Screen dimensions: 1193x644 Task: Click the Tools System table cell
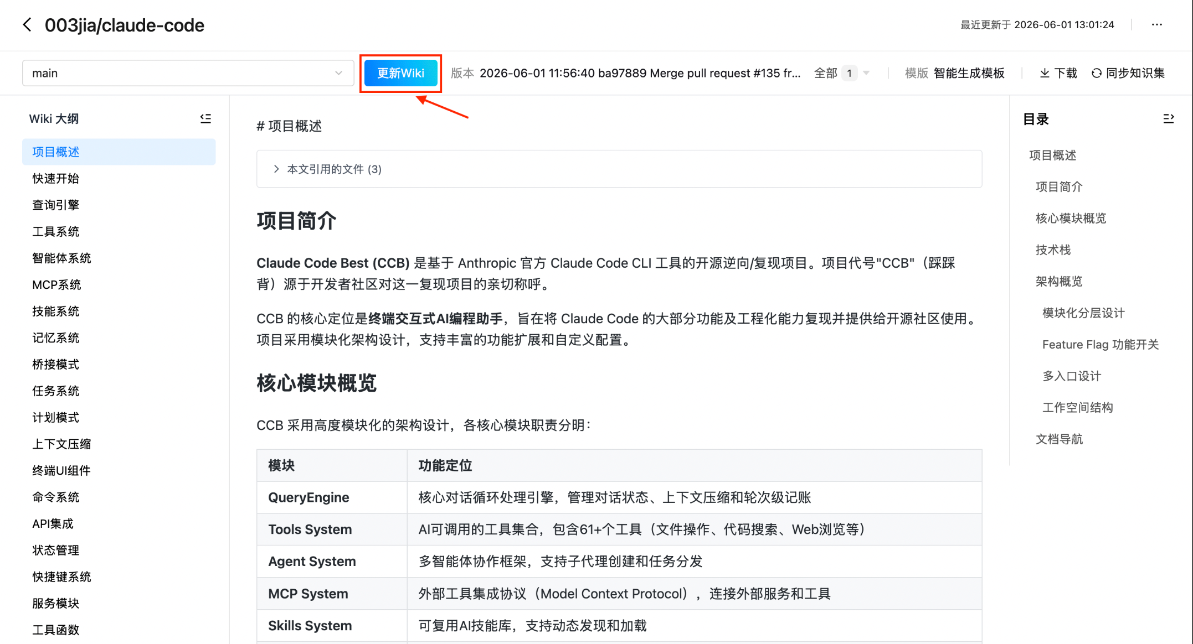pos(332,529)
